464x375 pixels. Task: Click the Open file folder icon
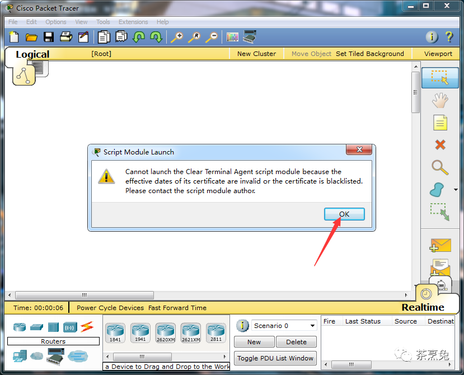[31, 37]
